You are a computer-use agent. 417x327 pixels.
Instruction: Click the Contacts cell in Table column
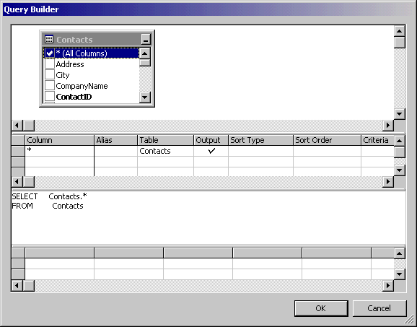coord(165,151)
